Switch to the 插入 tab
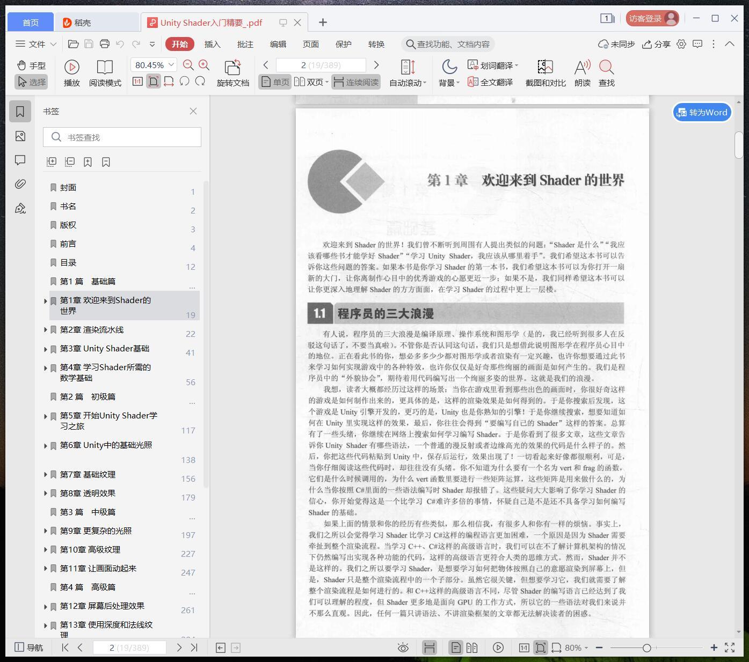 tap(212, 44)
